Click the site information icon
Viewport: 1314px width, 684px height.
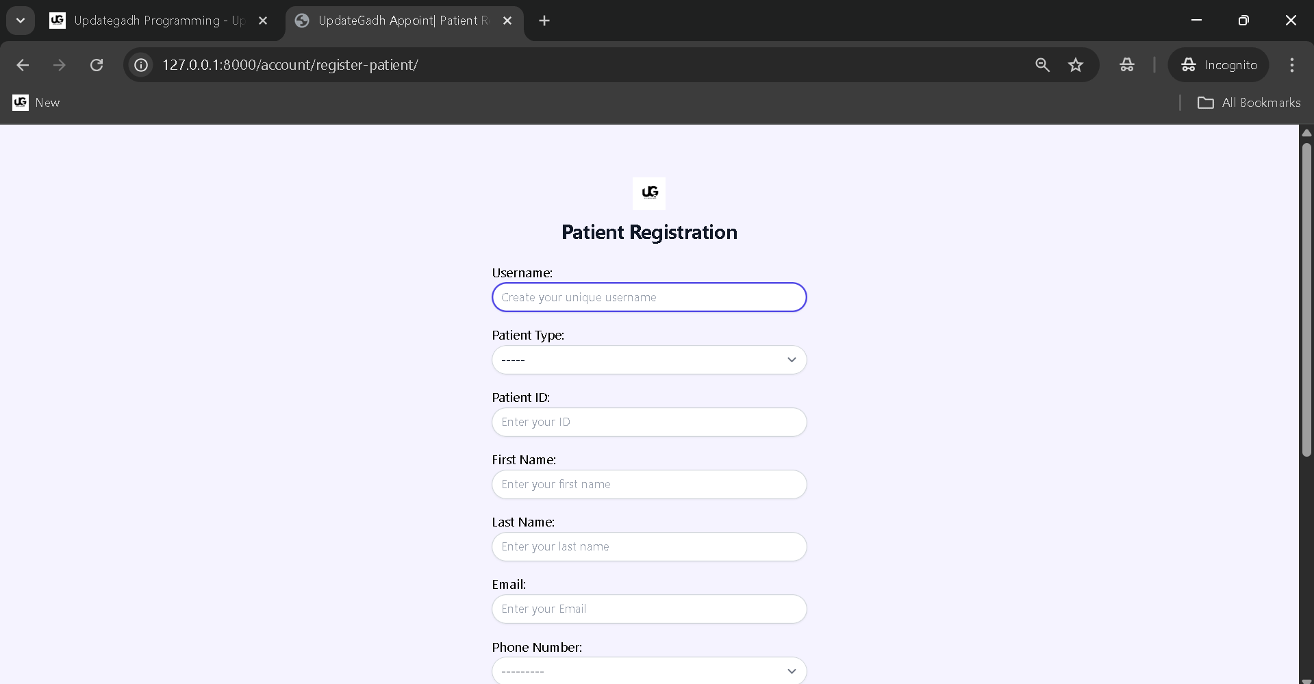tap(141, 65)
